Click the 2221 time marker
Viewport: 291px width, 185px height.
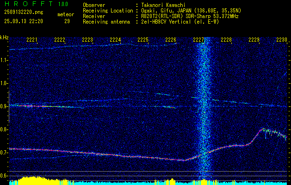point(32,39)
